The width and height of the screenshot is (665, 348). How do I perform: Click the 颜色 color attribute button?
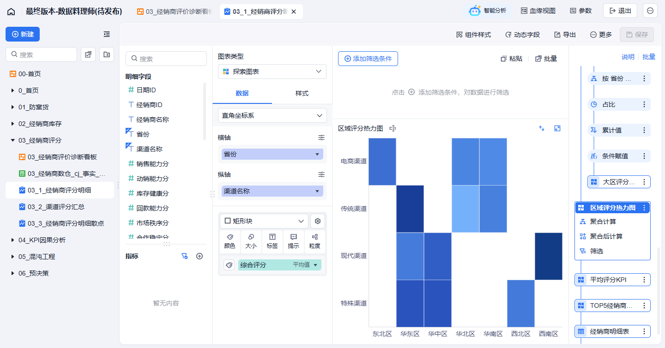(230, 241)
